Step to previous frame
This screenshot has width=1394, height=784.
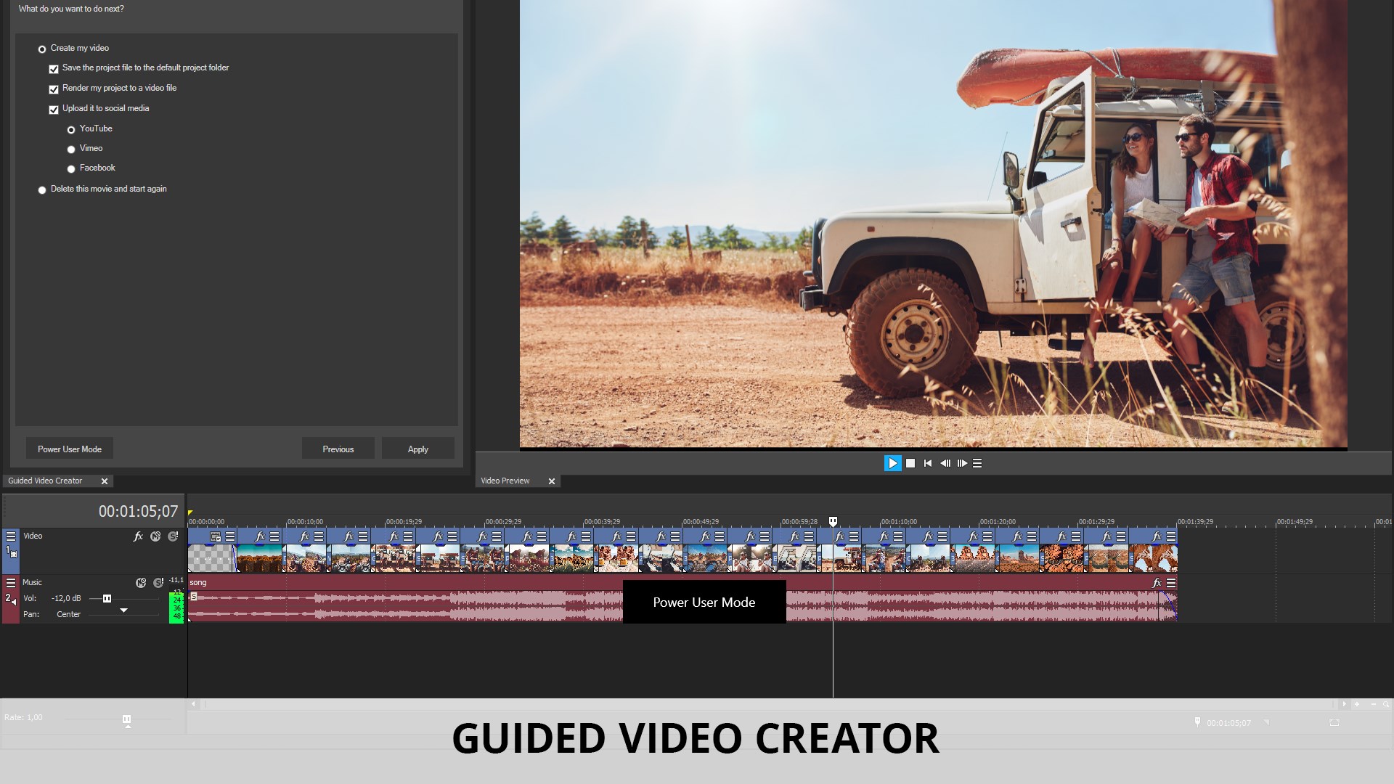945,463
